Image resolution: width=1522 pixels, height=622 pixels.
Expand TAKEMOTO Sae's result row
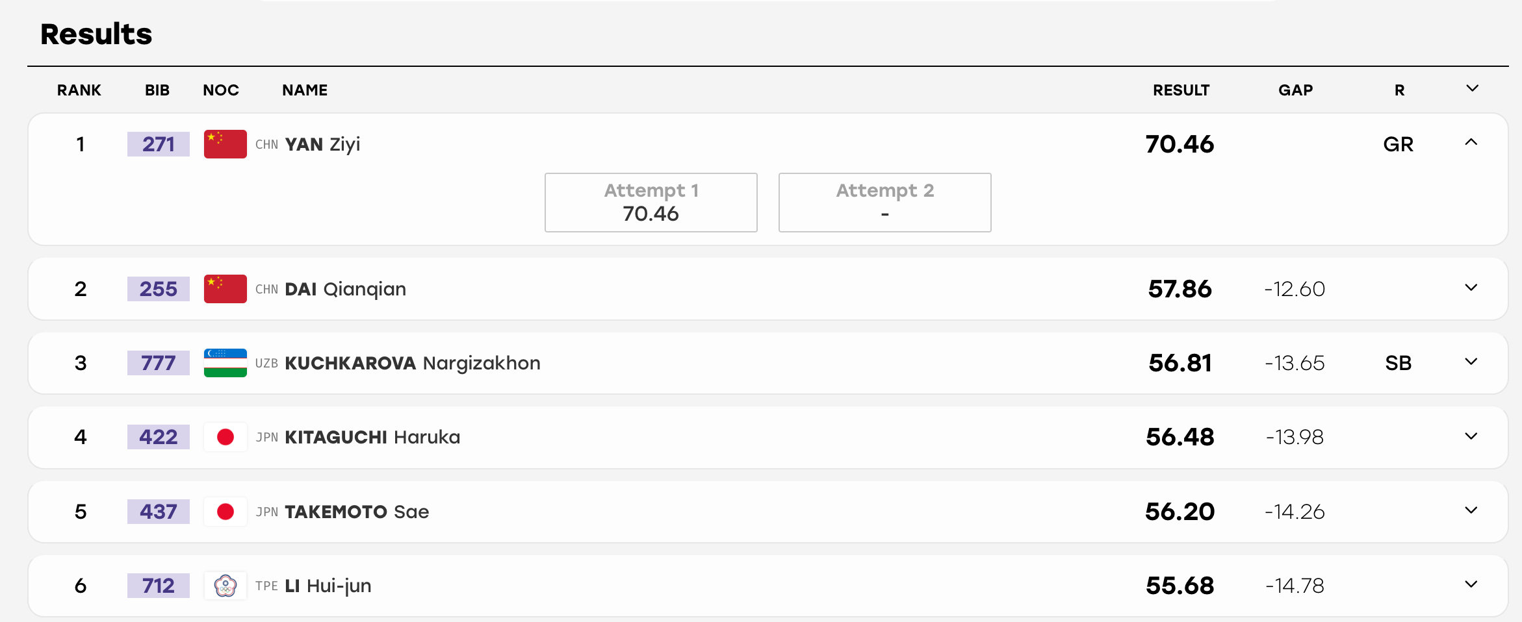(1471, 510)
